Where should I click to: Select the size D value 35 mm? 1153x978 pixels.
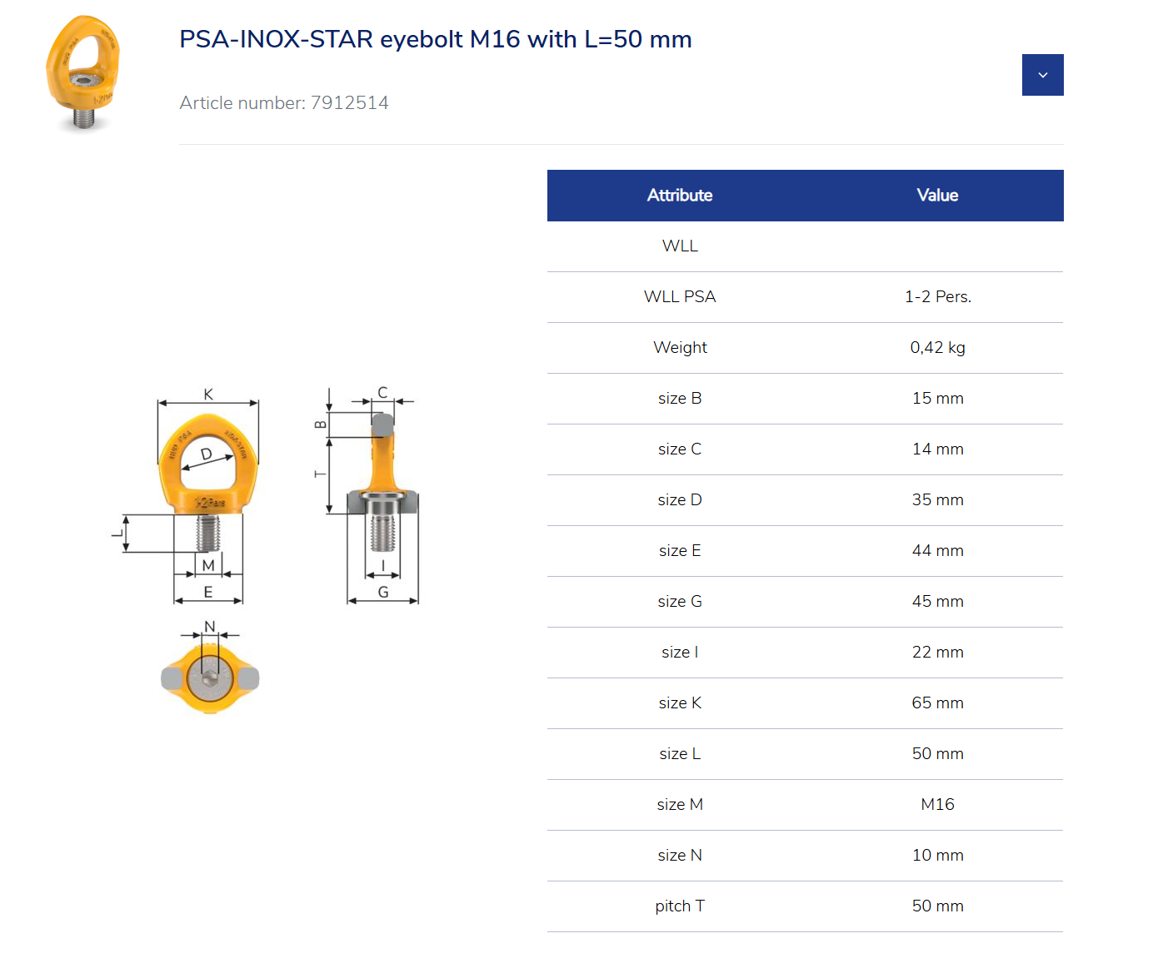pyautogui.click(x=937, y=499)
